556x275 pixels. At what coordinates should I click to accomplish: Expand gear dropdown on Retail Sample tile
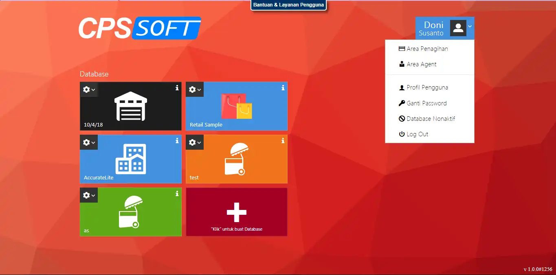click(x=195, y=89)
